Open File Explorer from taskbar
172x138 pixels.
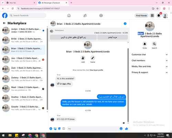(x=10, y=135)
